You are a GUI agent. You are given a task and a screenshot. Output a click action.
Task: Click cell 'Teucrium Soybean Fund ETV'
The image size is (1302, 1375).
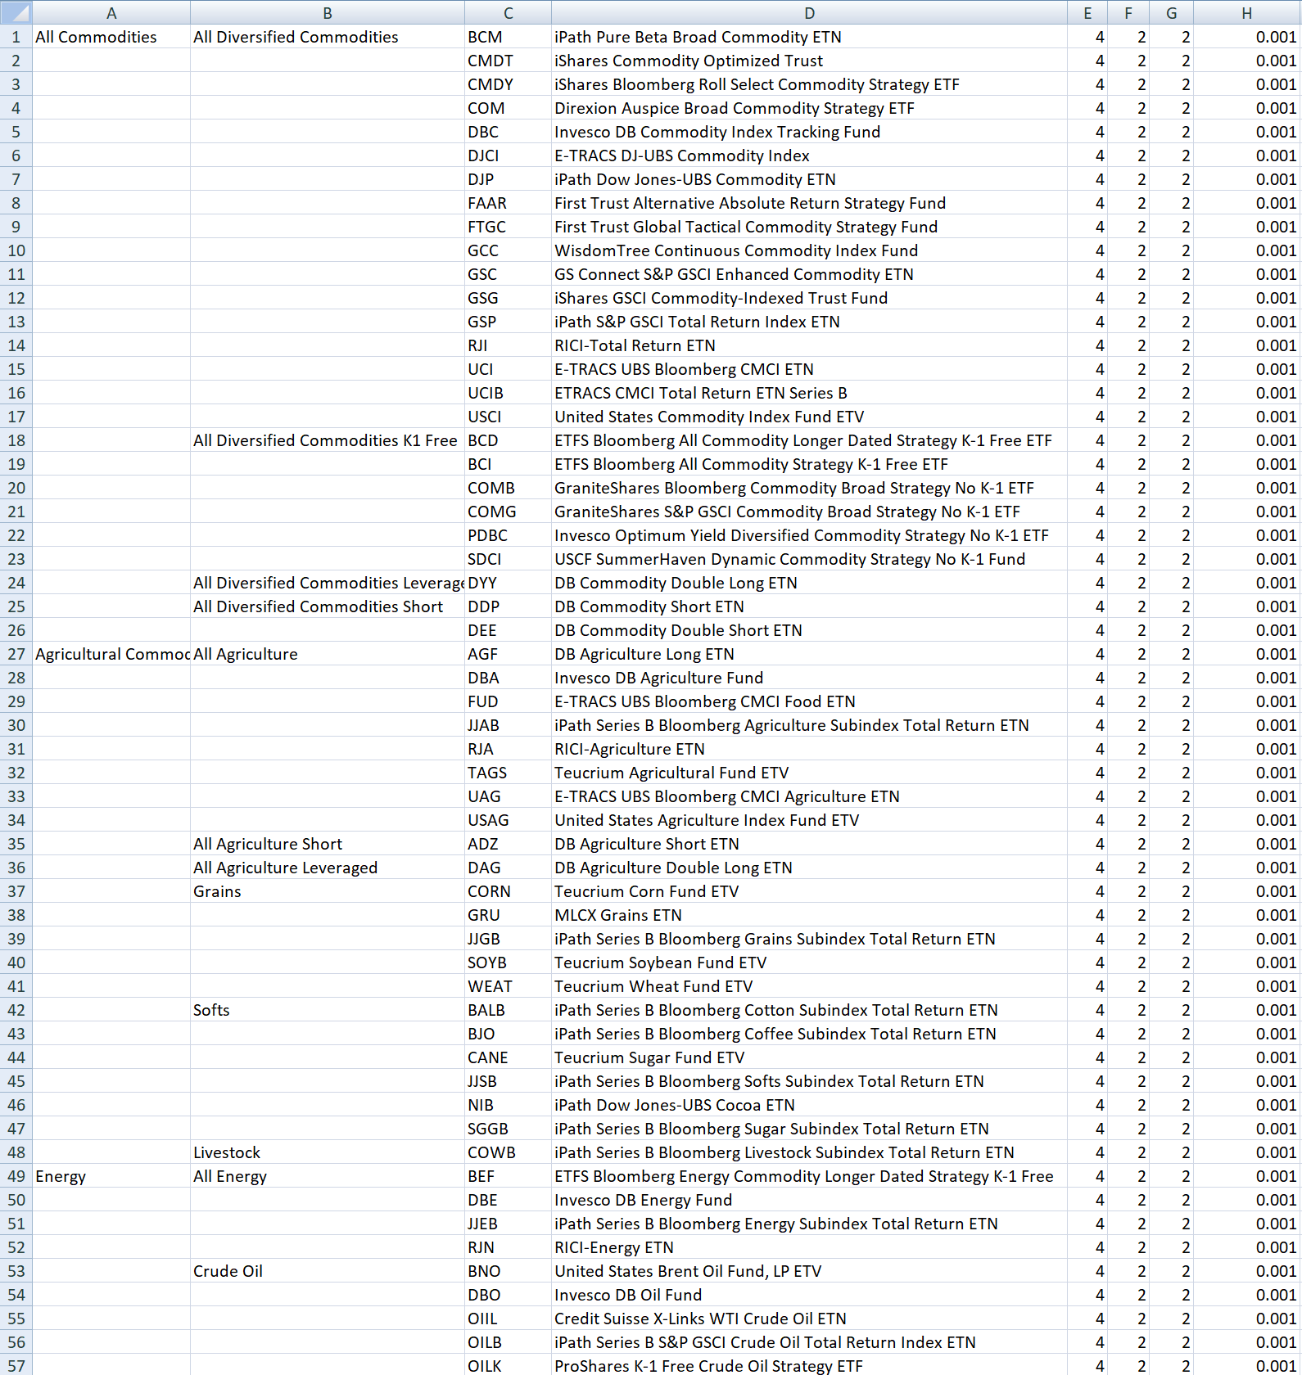(x=809, y=962)
